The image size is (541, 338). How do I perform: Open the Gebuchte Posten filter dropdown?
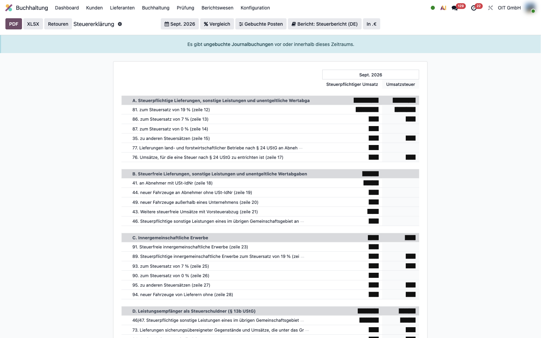[261, 24]
